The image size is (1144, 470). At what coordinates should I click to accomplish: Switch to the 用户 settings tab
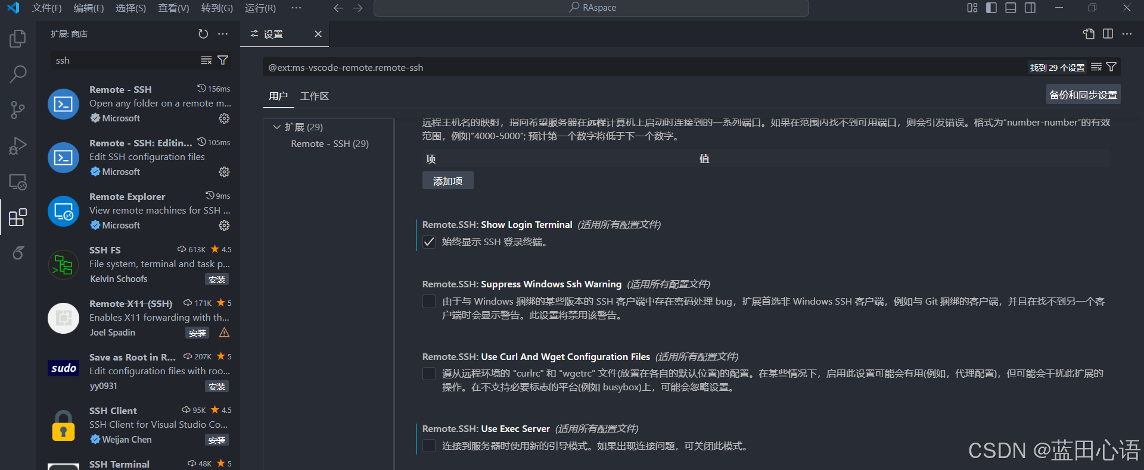point(278,96)
